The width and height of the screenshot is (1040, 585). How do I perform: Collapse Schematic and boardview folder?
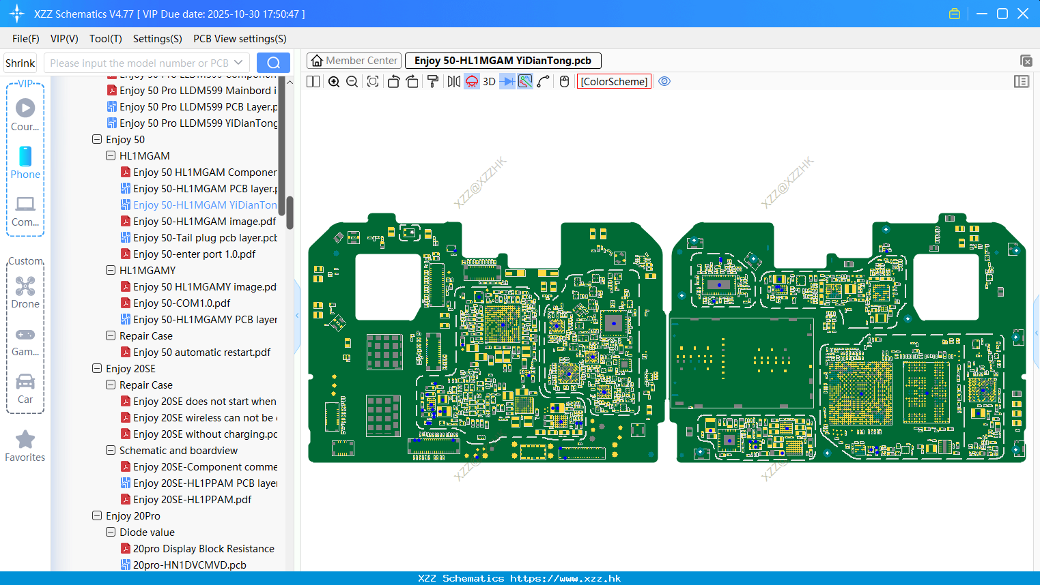pos(111,450)
